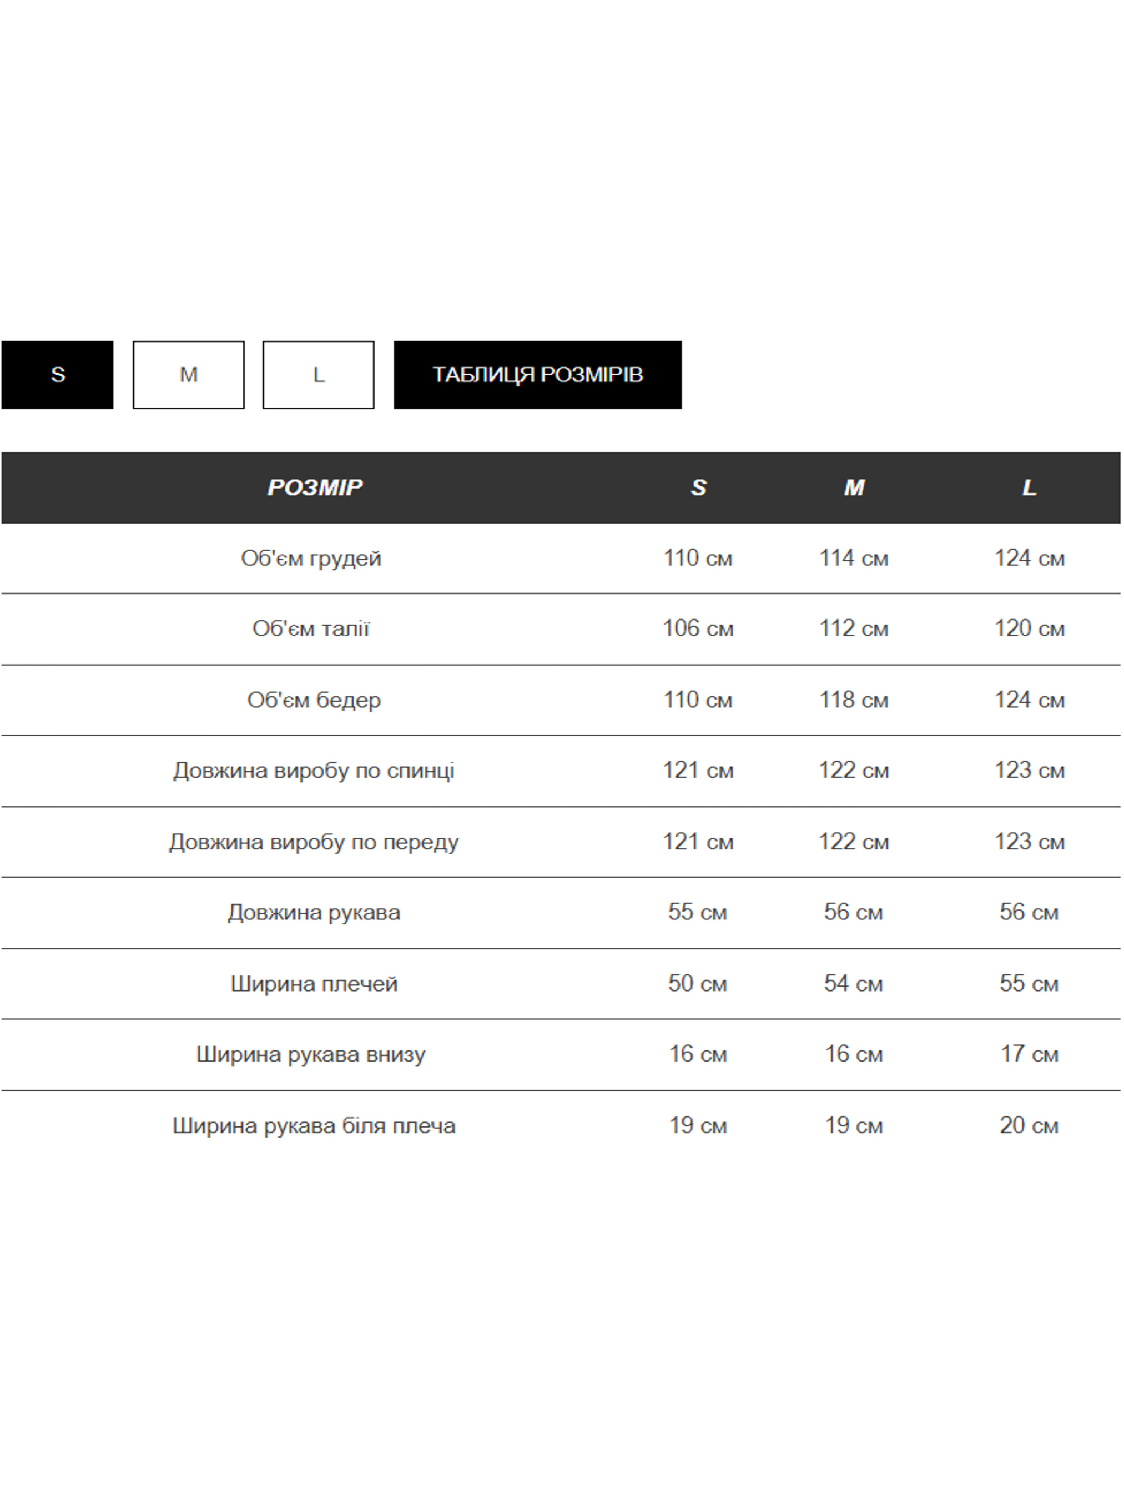Click the Ширина плечей row label

[314, 983]
